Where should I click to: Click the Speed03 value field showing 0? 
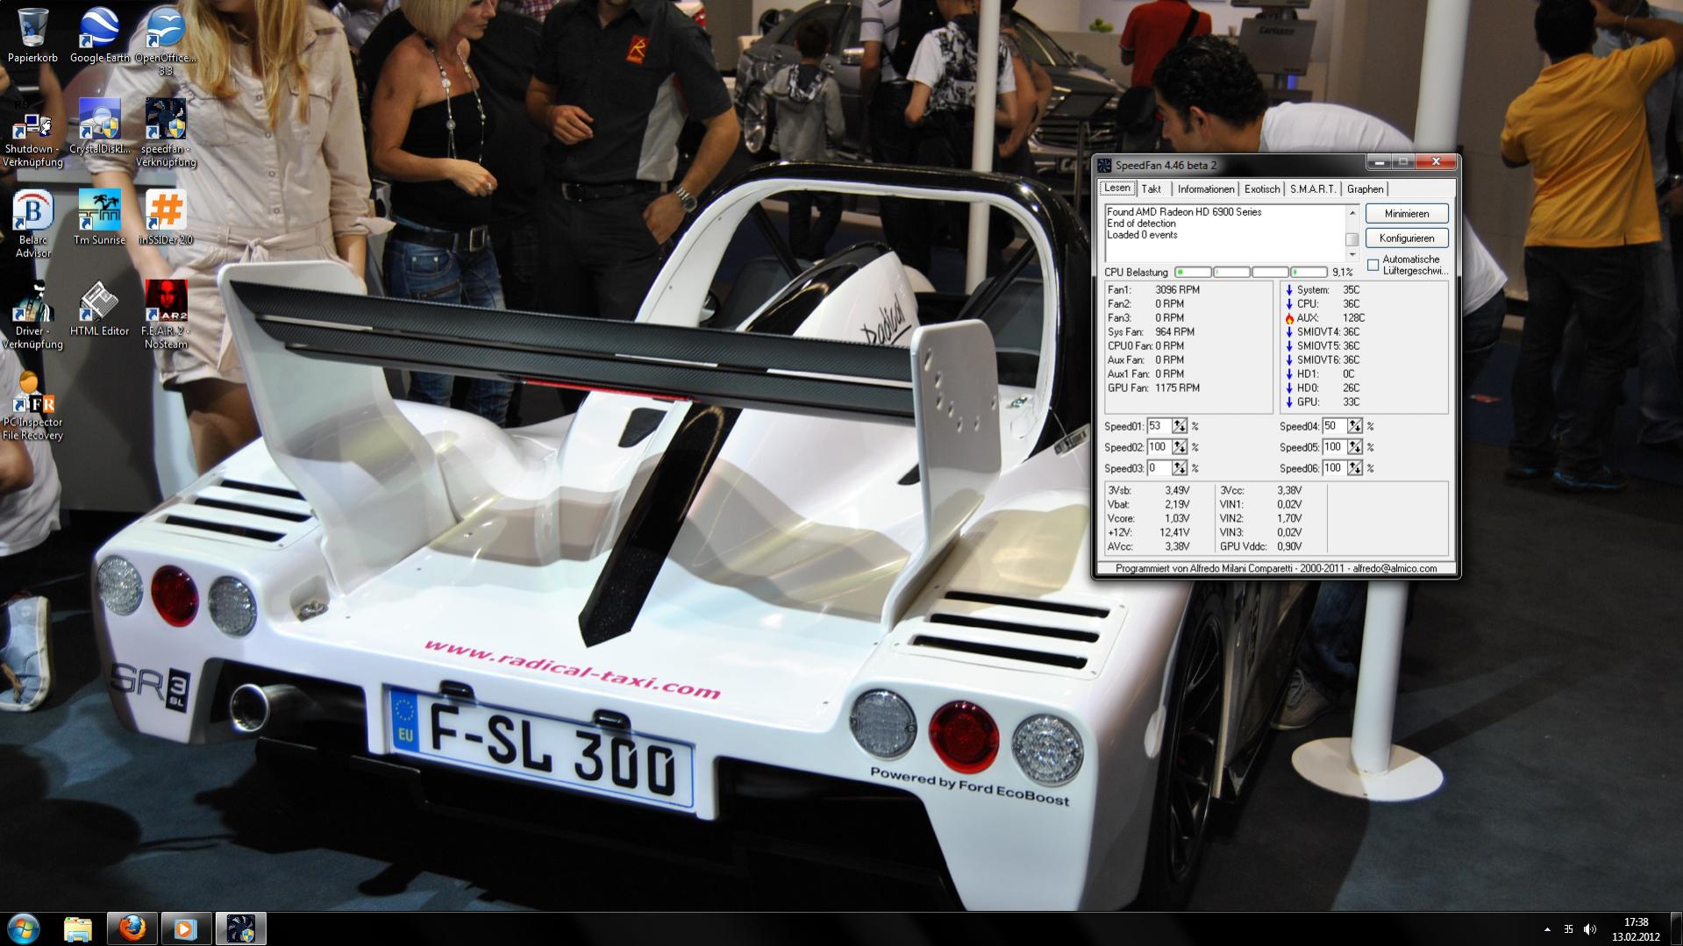[x=1159, y=468]
